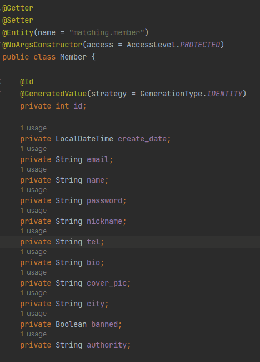Collapse the @NoArgsConstructor fold marker
The width and height of the screenshot is (260, 362).
click(x=1, y=45)
